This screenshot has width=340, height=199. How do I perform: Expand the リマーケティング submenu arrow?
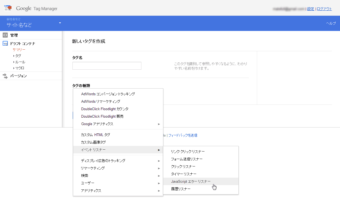click(159, 168)
